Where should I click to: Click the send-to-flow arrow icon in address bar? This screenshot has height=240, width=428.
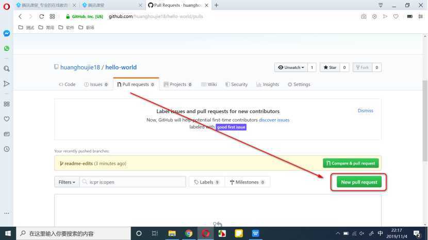click(x=385, y=16)
